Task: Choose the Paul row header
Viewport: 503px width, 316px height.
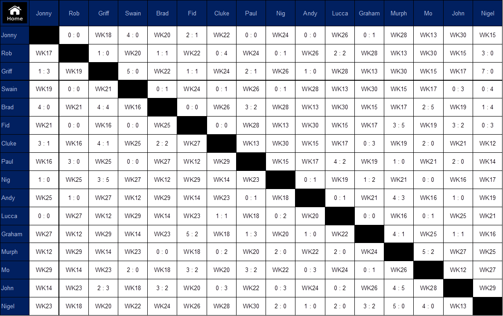Action: pyautogui.click(x=15, y=162)
